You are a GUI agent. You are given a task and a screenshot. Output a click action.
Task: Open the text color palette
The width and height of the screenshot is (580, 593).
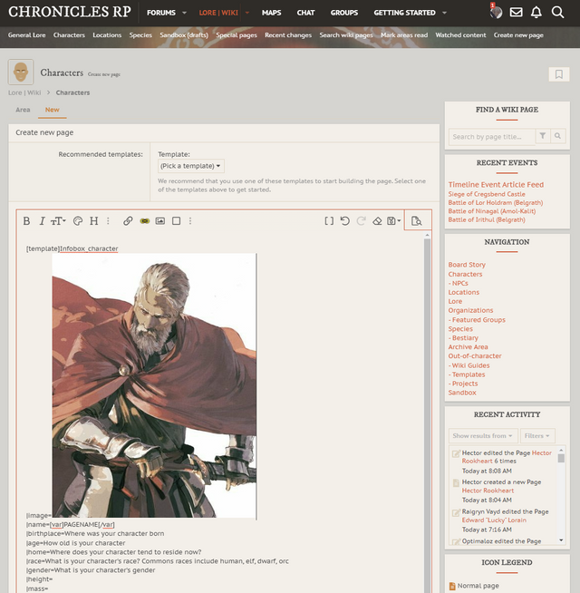pos(78,221)
